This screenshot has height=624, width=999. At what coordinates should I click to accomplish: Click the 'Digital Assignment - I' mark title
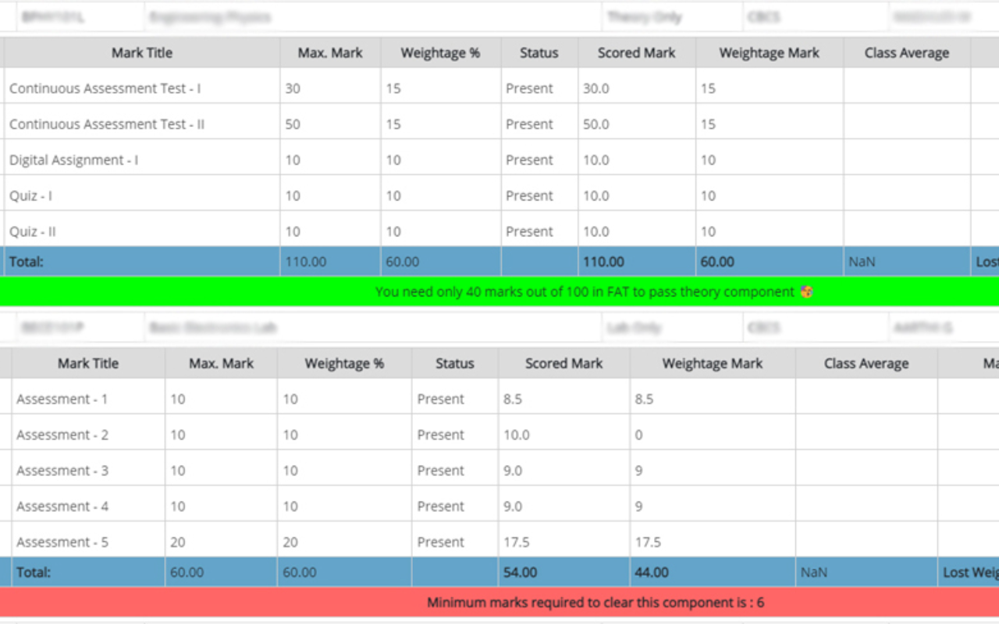pyautogui.click(x=74, y=161)
